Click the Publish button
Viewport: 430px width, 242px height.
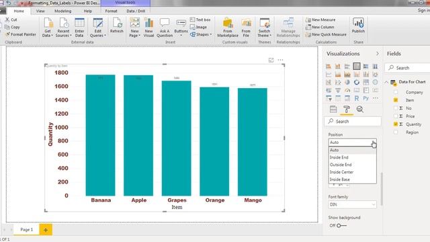pyautogui.click(x=358, y=26)
